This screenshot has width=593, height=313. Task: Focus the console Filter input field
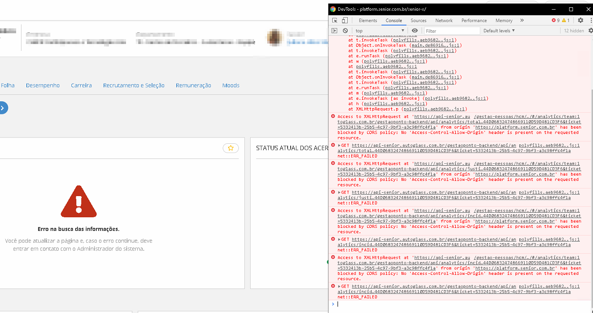point(452,31)
